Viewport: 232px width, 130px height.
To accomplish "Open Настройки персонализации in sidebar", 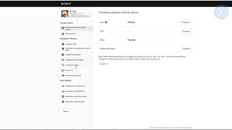I will tap(76, 96).
